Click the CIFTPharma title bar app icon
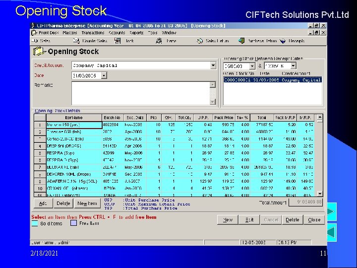 tap(33, 25)
